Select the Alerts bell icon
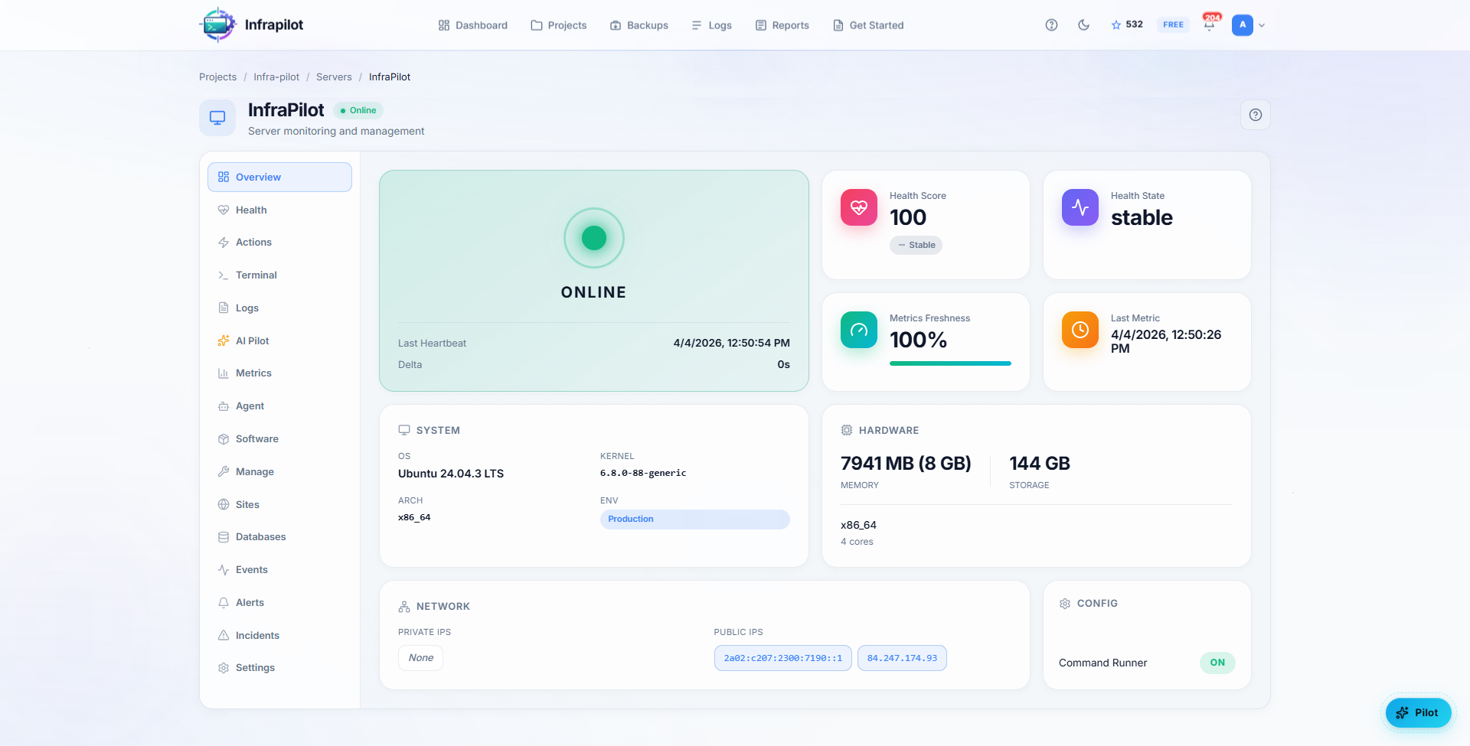 223,602
